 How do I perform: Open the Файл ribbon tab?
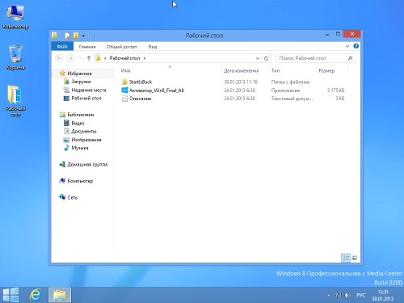(x=62, y=46)
